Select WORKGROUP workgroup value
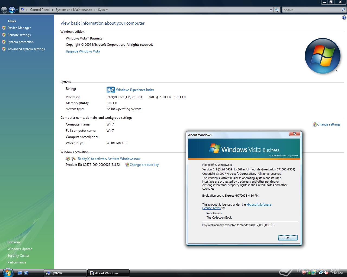 coord(116,143)
